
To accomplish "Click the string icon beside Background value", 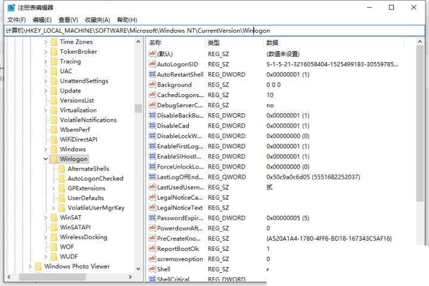I will point(152,85).
